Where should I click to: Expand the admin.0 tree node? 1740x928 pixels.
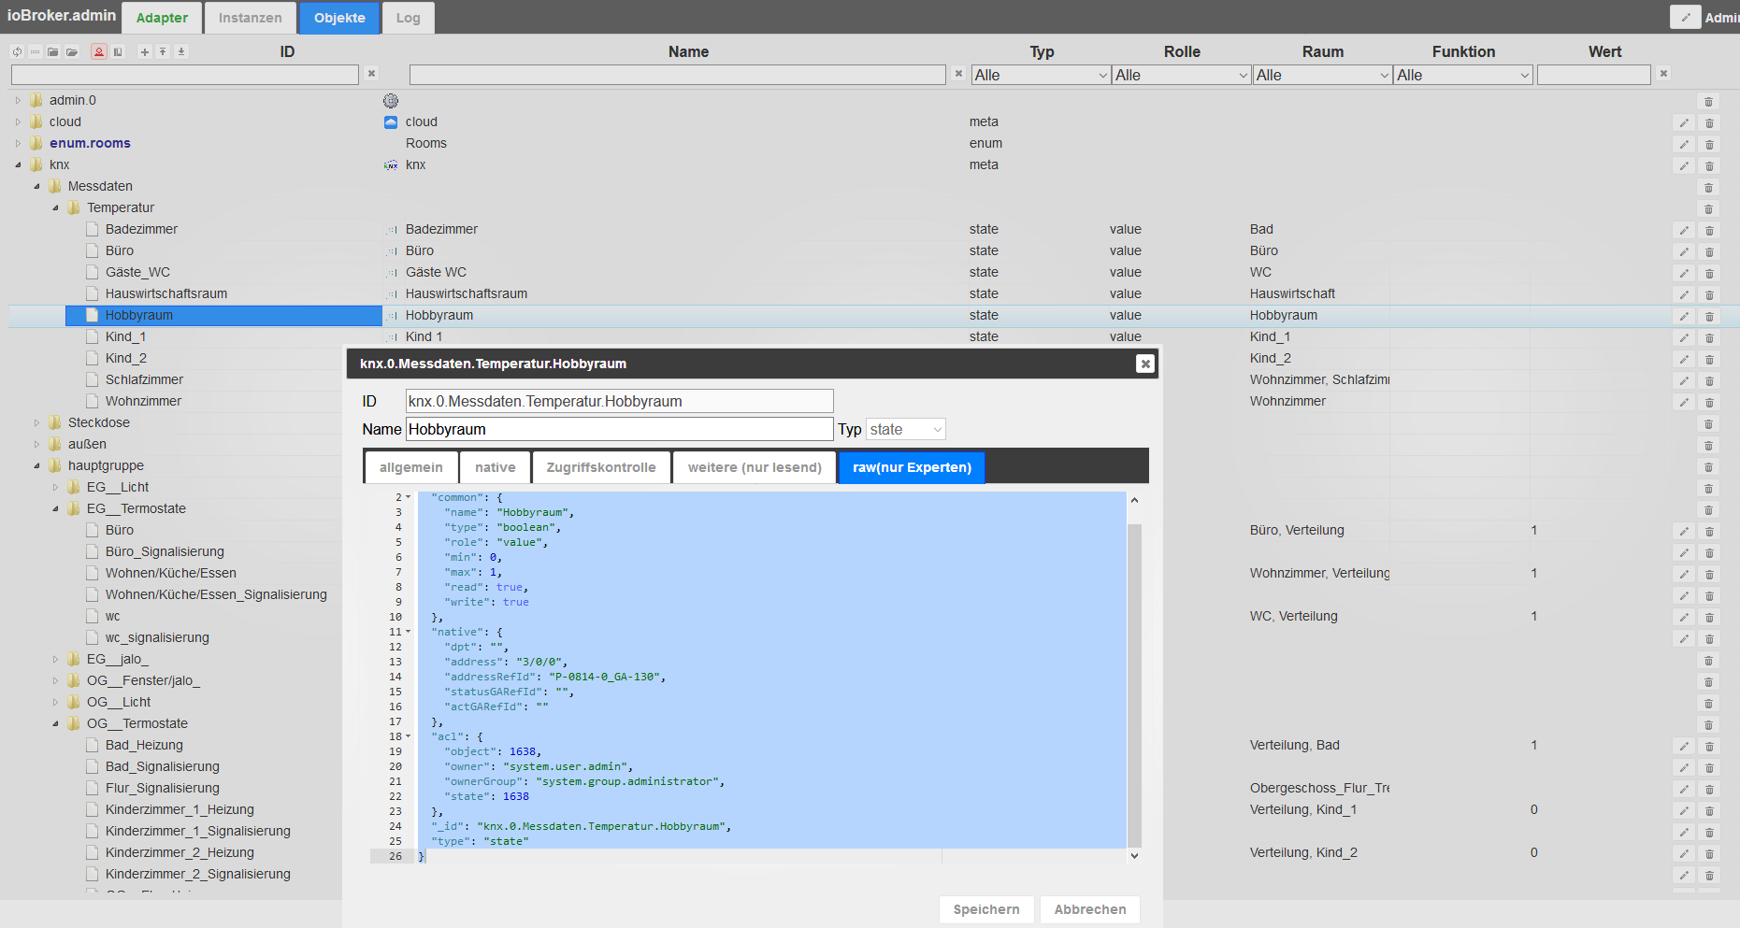tap(18, 100)
